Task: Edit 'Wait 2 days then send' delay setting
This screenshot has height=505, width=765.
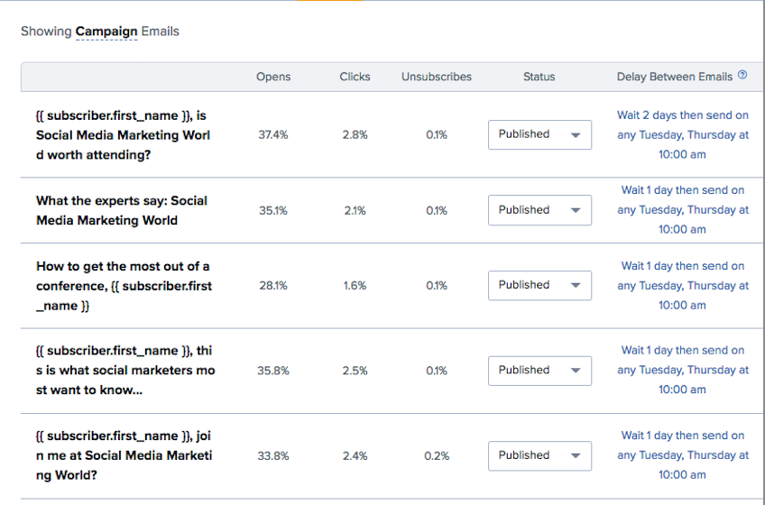Action: click(683, 134)
